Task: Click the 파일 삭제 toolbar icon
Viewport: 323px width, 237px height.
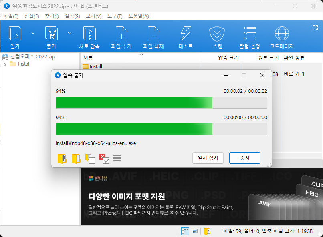Action: point(153,34)
